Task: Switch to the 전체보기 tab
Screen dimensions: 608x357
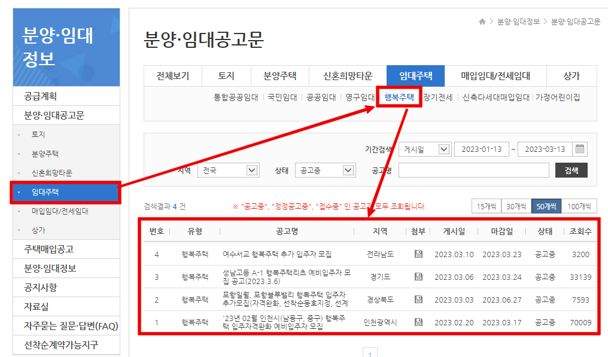Action: coord(172,76)
